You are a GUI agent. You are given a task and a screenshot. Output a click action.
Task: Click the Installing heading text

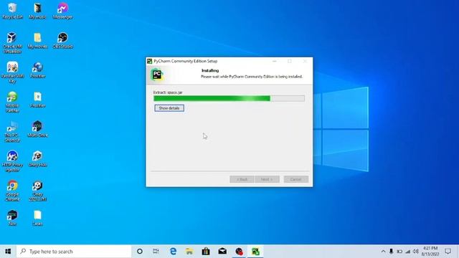pos(210,70)
